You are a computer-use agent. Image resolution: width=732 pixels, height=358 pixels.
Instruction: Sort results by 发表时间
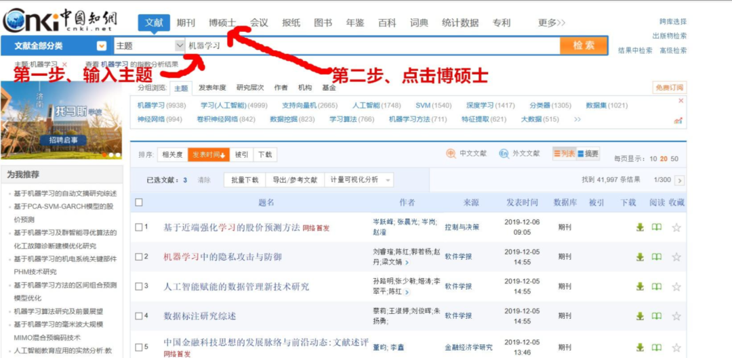[x=209, y=155]
